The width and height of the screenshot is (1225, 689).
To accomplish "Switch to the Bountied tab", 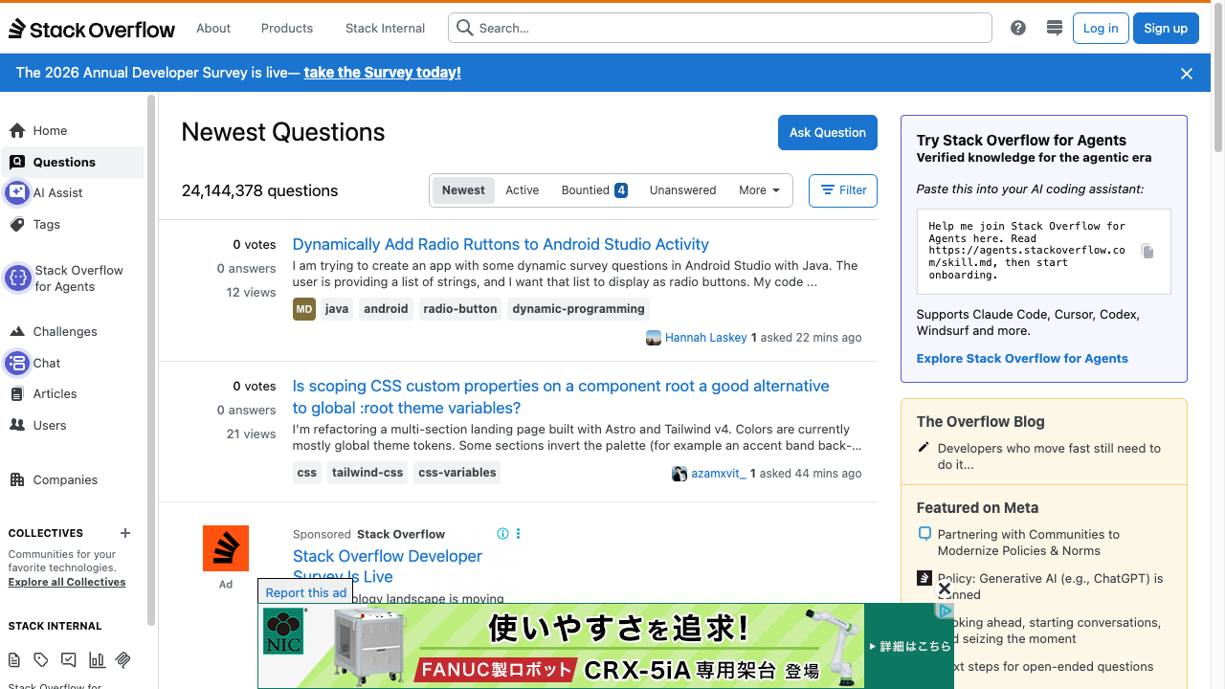I will pos(594,190).
